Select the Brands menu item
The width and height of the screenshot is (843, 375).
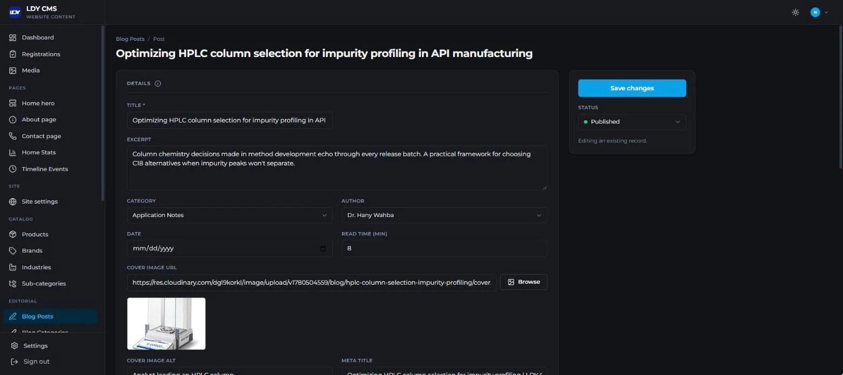[50, 251]
